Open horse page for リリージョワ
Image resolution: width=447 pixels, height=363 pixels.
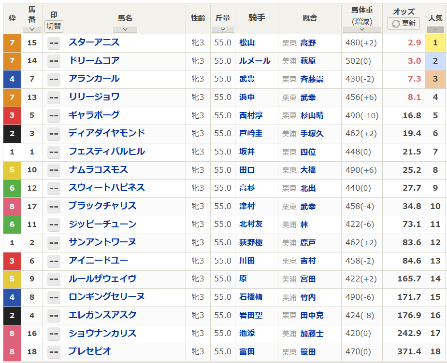[x=94, y=97]
